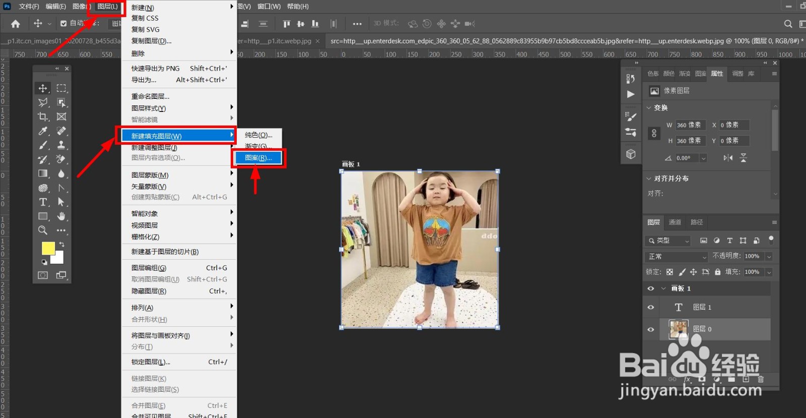806x418 pixels.
Task: Open the 帮助(H) menu
Action: (298, 7)
